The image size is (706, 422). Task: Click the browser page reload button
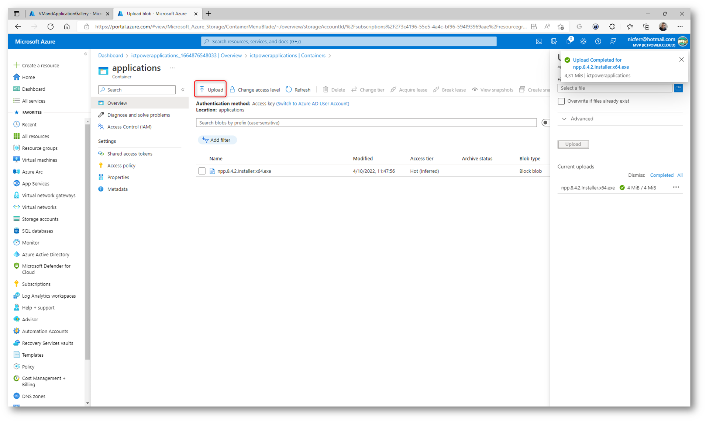tap(51, 27)
